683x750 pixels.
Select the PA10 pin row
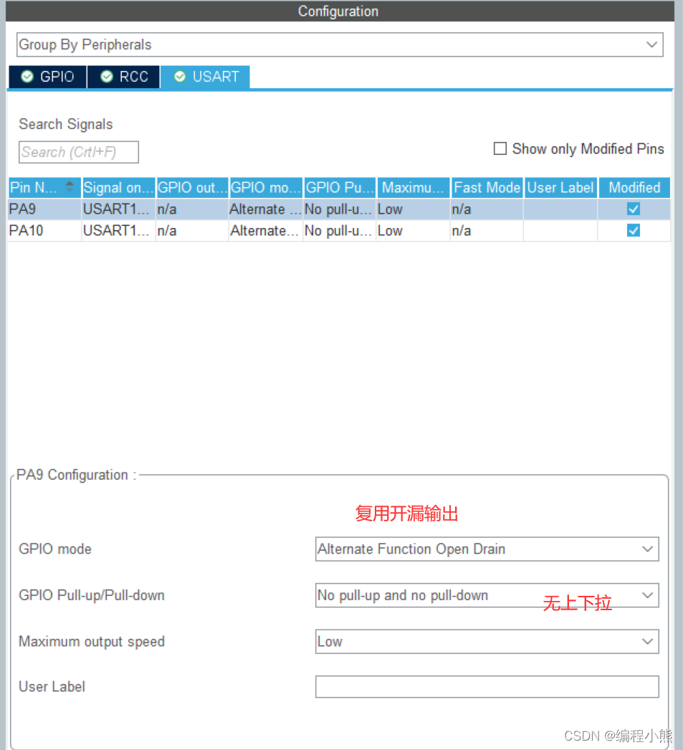[339, 231]
